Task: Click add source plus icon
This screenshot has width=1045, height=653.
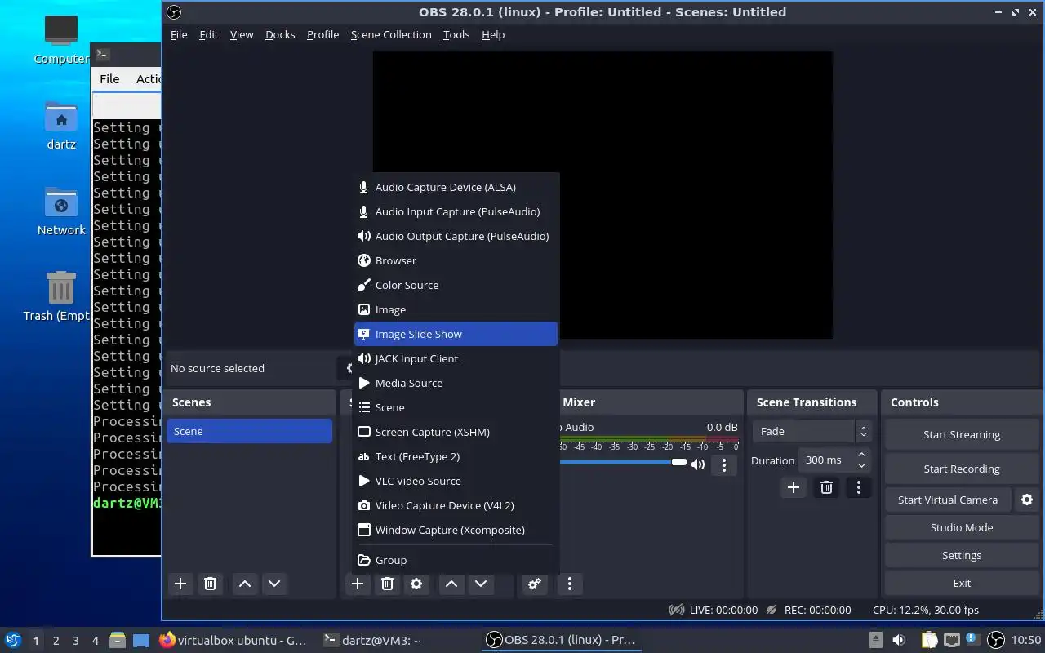Action: coord(358,584)
